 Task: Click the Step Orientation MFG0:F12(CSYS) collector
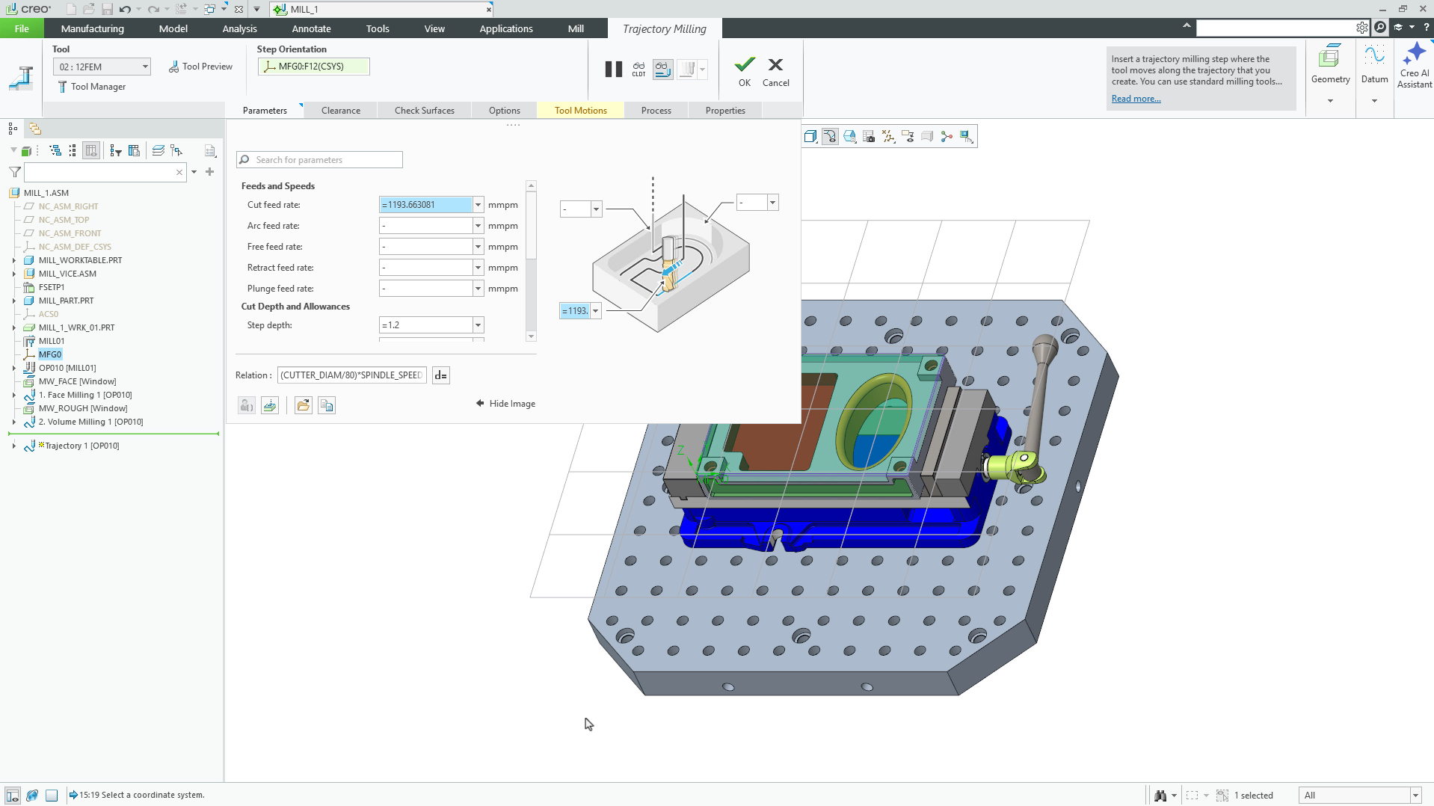313,67
